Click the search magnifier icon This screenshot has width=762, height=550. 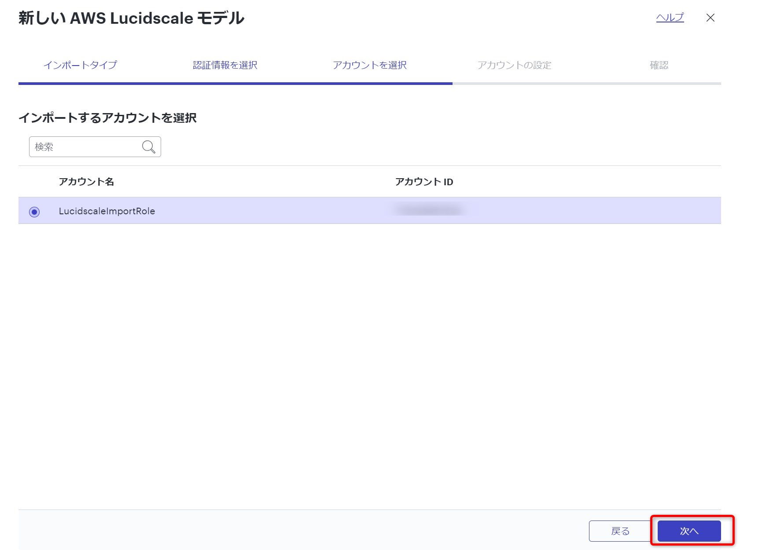pos(148,147)
